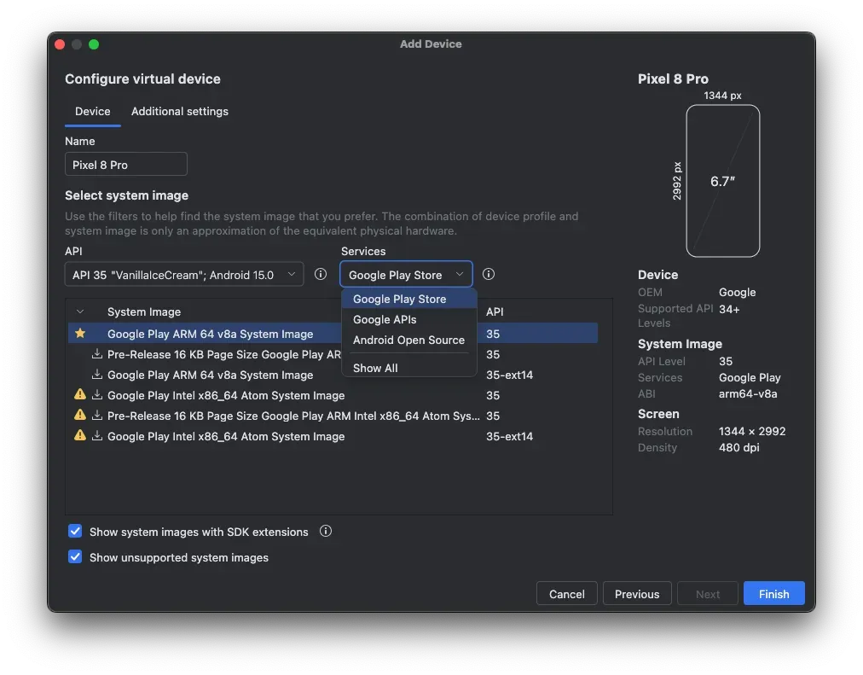The image size is (863, 675).
Task: Click the info icon beside the Services dropdown
Action: [x=489, y=275]
